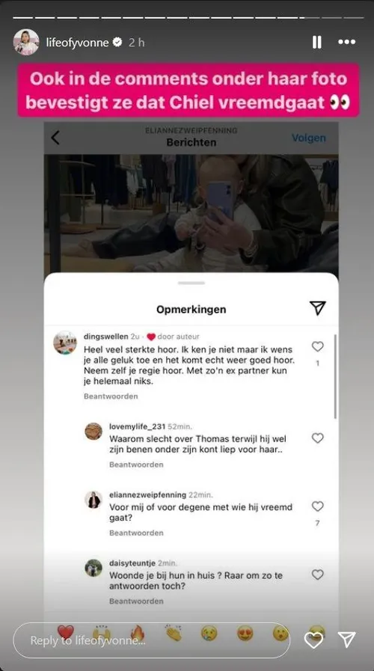374x671 pixels.
Task: Like the lovemylife_231 comment
Action: coord(317,438)
